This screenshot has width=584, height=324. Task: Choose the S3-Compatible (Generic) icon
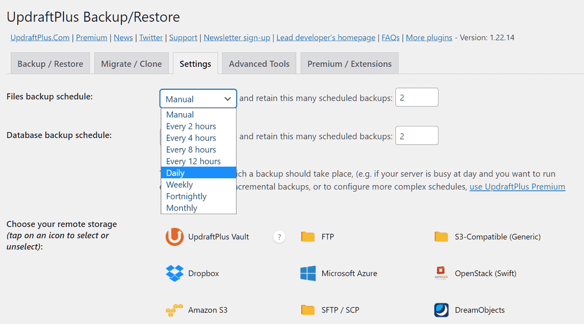(x=441, y=237)
